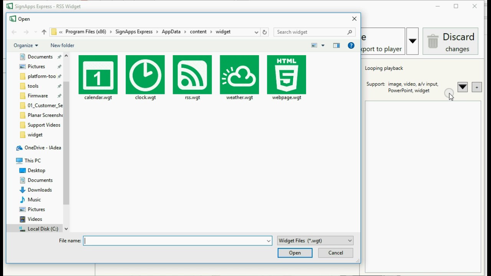Open OneDrive - IAdea in sidebar

43,148
